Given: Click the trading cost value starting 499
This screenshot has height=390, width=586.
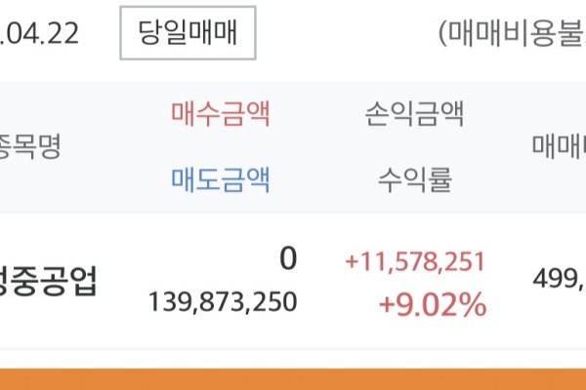Looking at the screenshot, I should click(559, 282).
